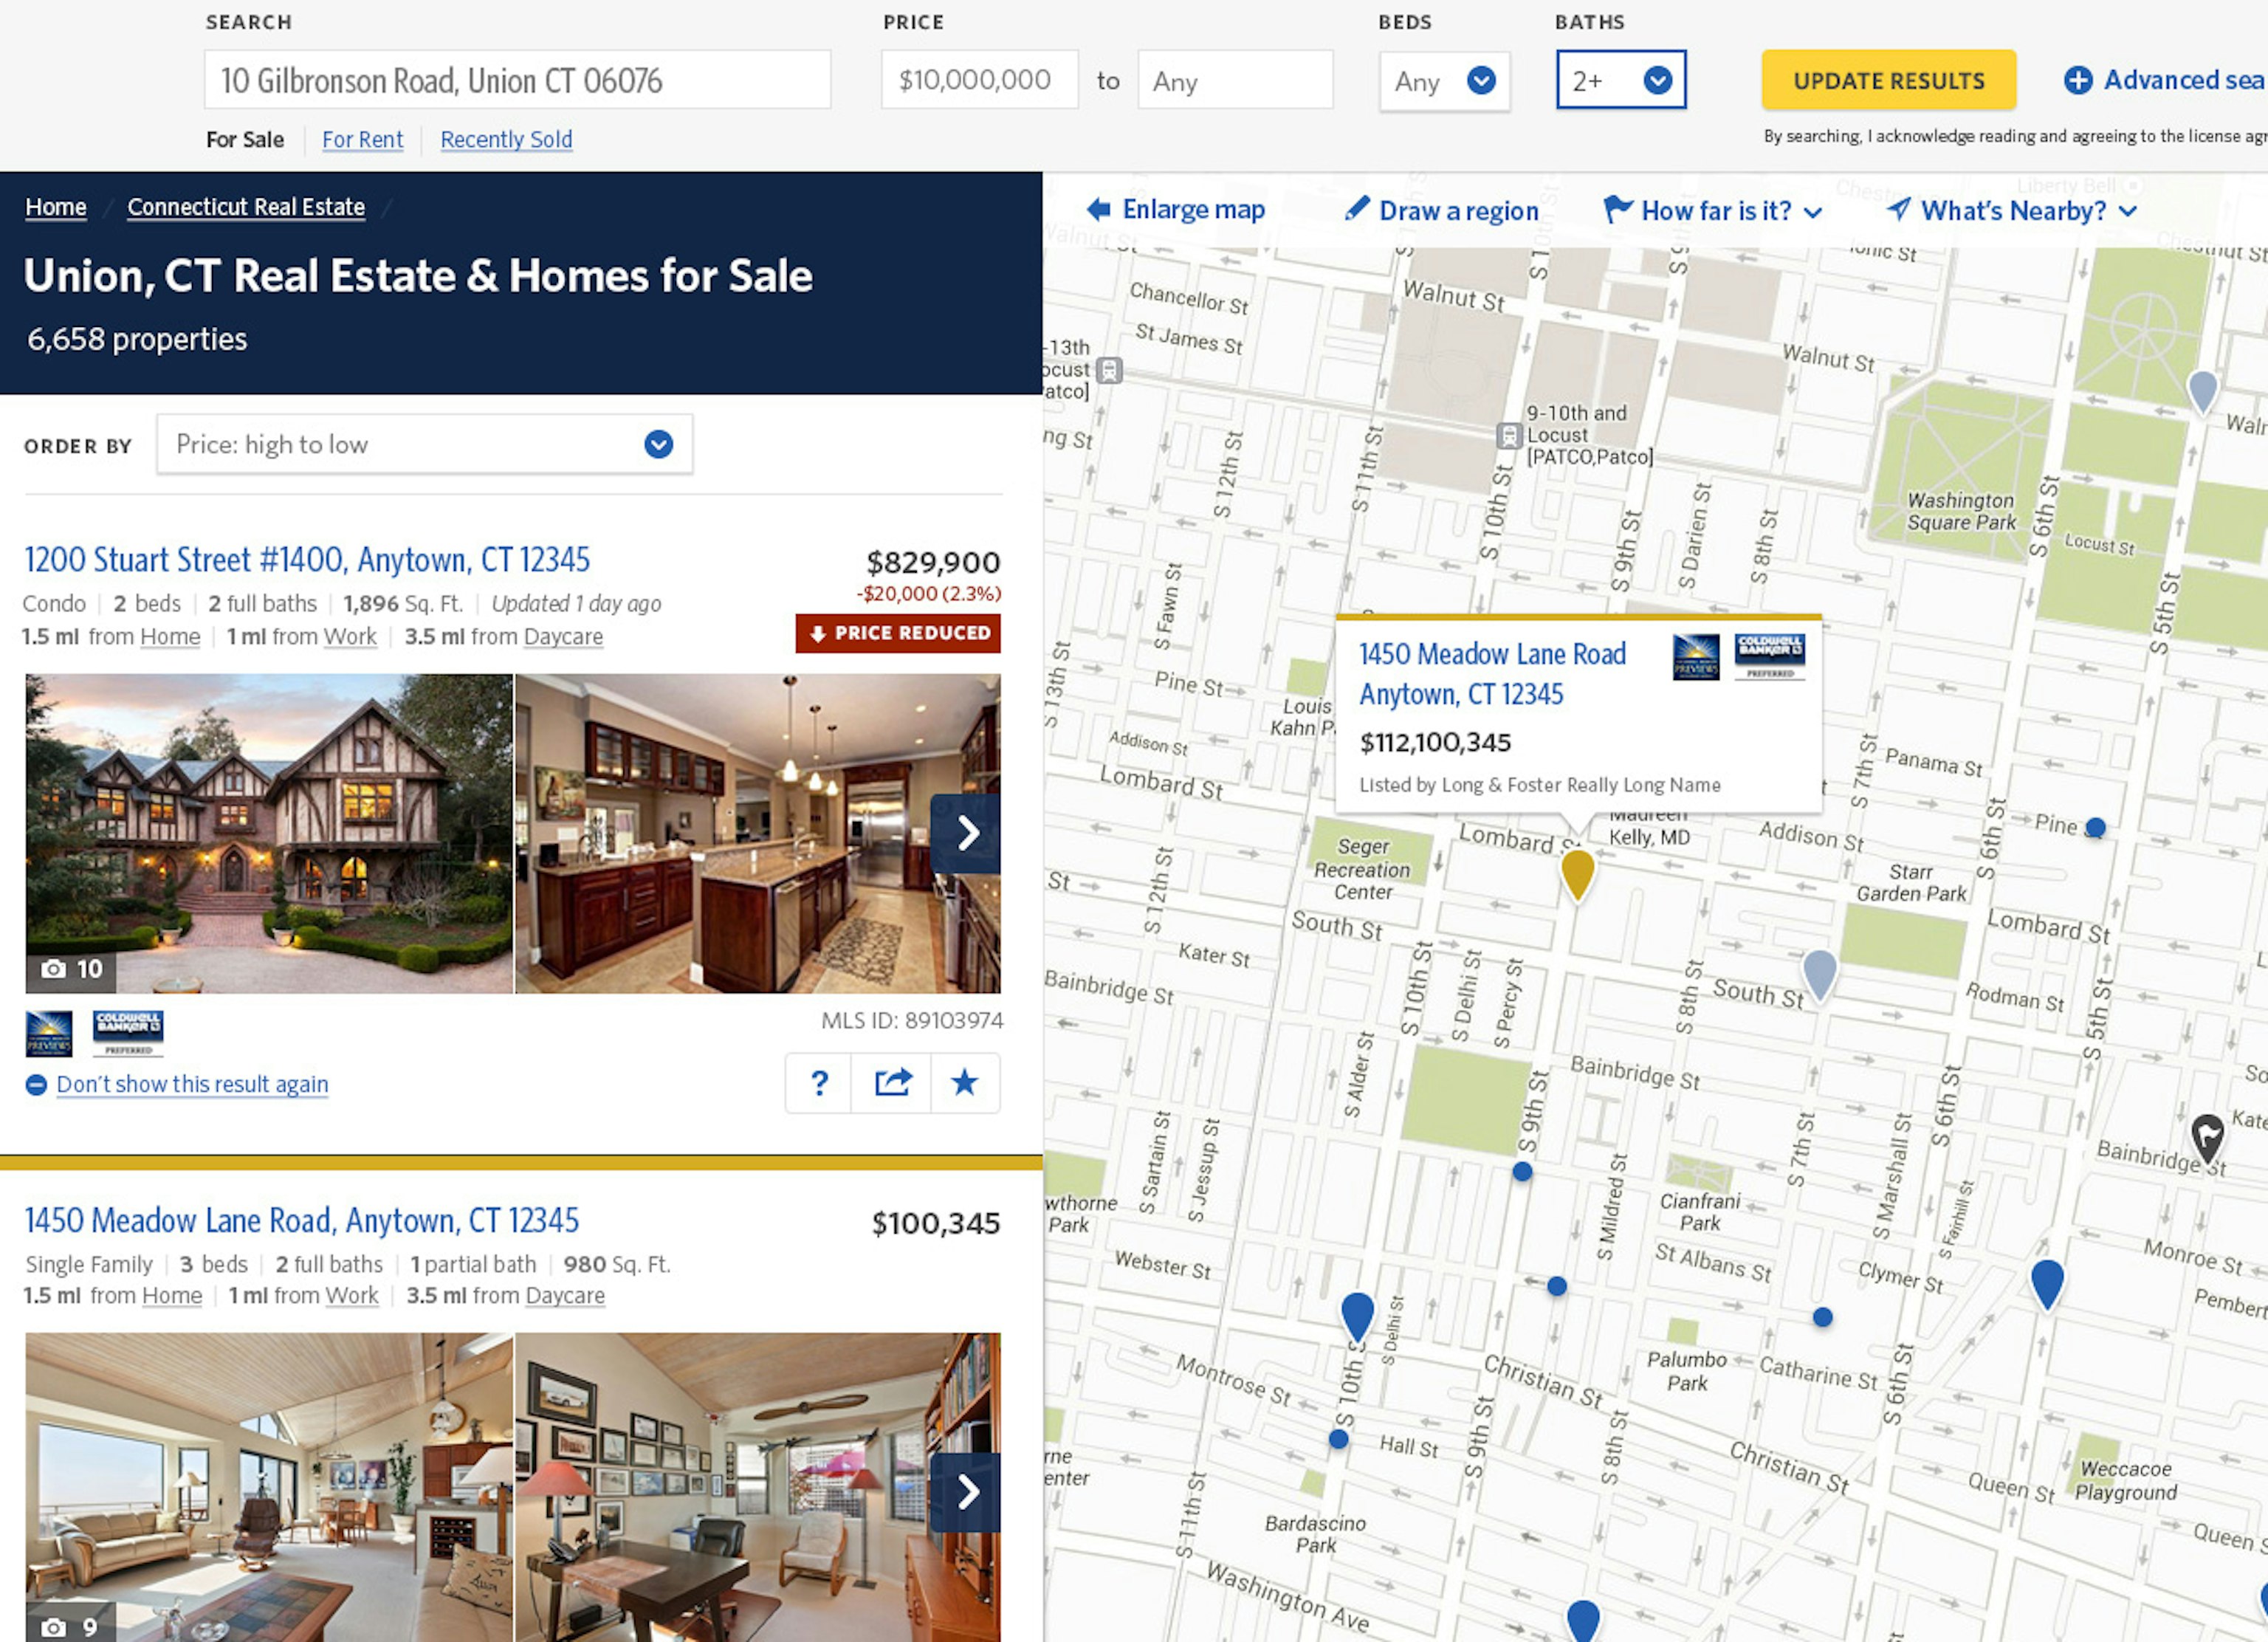Select the Draw a region pencil tool

click(x=1357, y=209)
